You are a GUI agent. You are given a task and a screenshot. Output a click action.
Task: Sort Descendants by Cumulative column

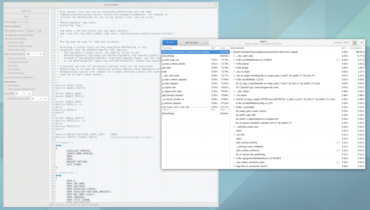(357, 48)
